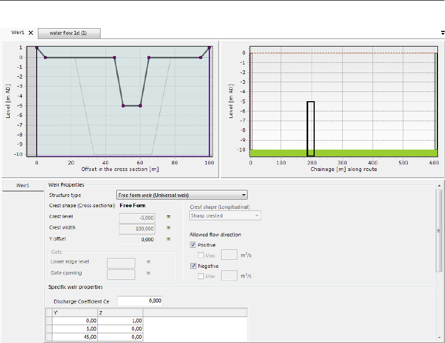Click the properties panel scrollbar thumb
This screenshot has height=343, width=445.
coord(439,230)
